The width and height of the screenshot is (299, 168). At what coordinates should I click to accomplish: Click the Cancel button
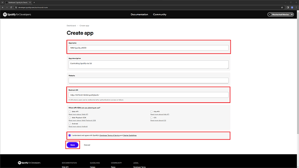87,145
